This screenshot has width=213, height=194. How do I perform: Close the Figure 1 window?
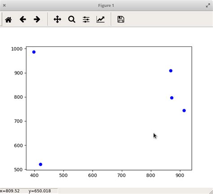click(x=4, y=5)
